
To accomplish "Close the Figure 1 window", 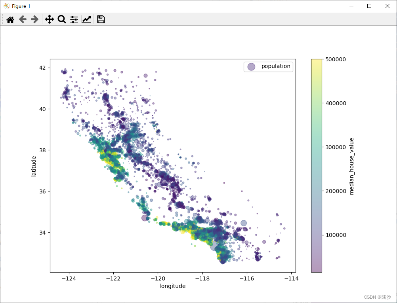I will click(x=387, y=6).
